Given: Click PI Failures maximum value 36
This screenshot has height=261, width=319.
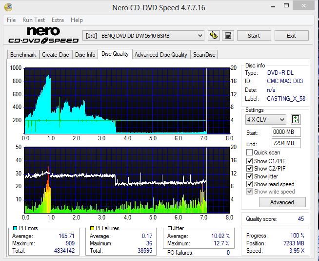Looking at the screenshot, I should click(x=149, y=243).
